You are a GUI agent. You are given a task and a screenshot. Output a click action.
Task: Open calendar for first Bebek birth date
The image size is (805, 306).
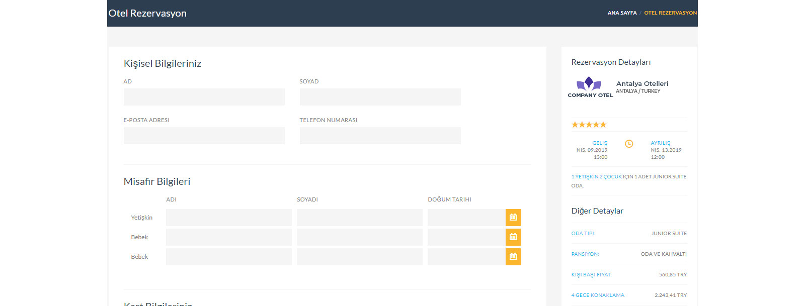513,237
